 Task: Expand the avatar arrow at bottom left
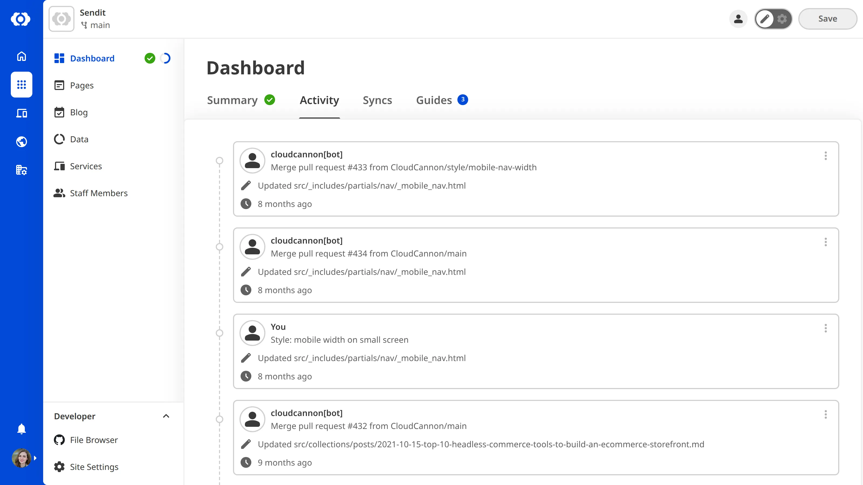(x=36, y=458)
